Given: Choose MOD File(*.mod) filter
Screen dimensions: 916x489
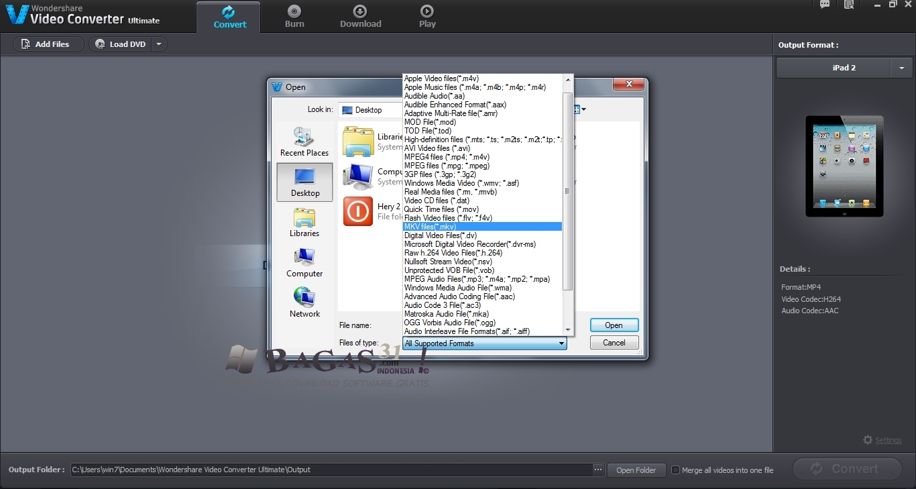Looking at the screenshot, I should tap(482, 122).
